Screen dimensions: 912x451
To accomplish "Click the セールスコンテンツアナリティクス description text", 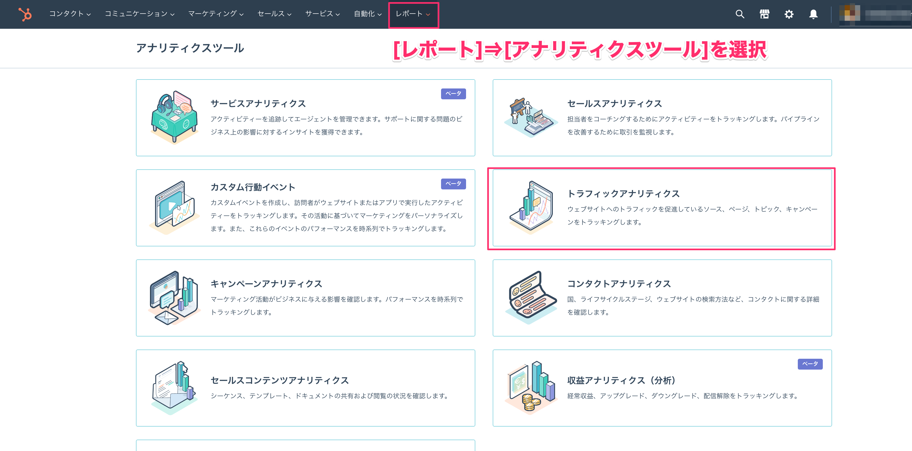I will [330, 396].
